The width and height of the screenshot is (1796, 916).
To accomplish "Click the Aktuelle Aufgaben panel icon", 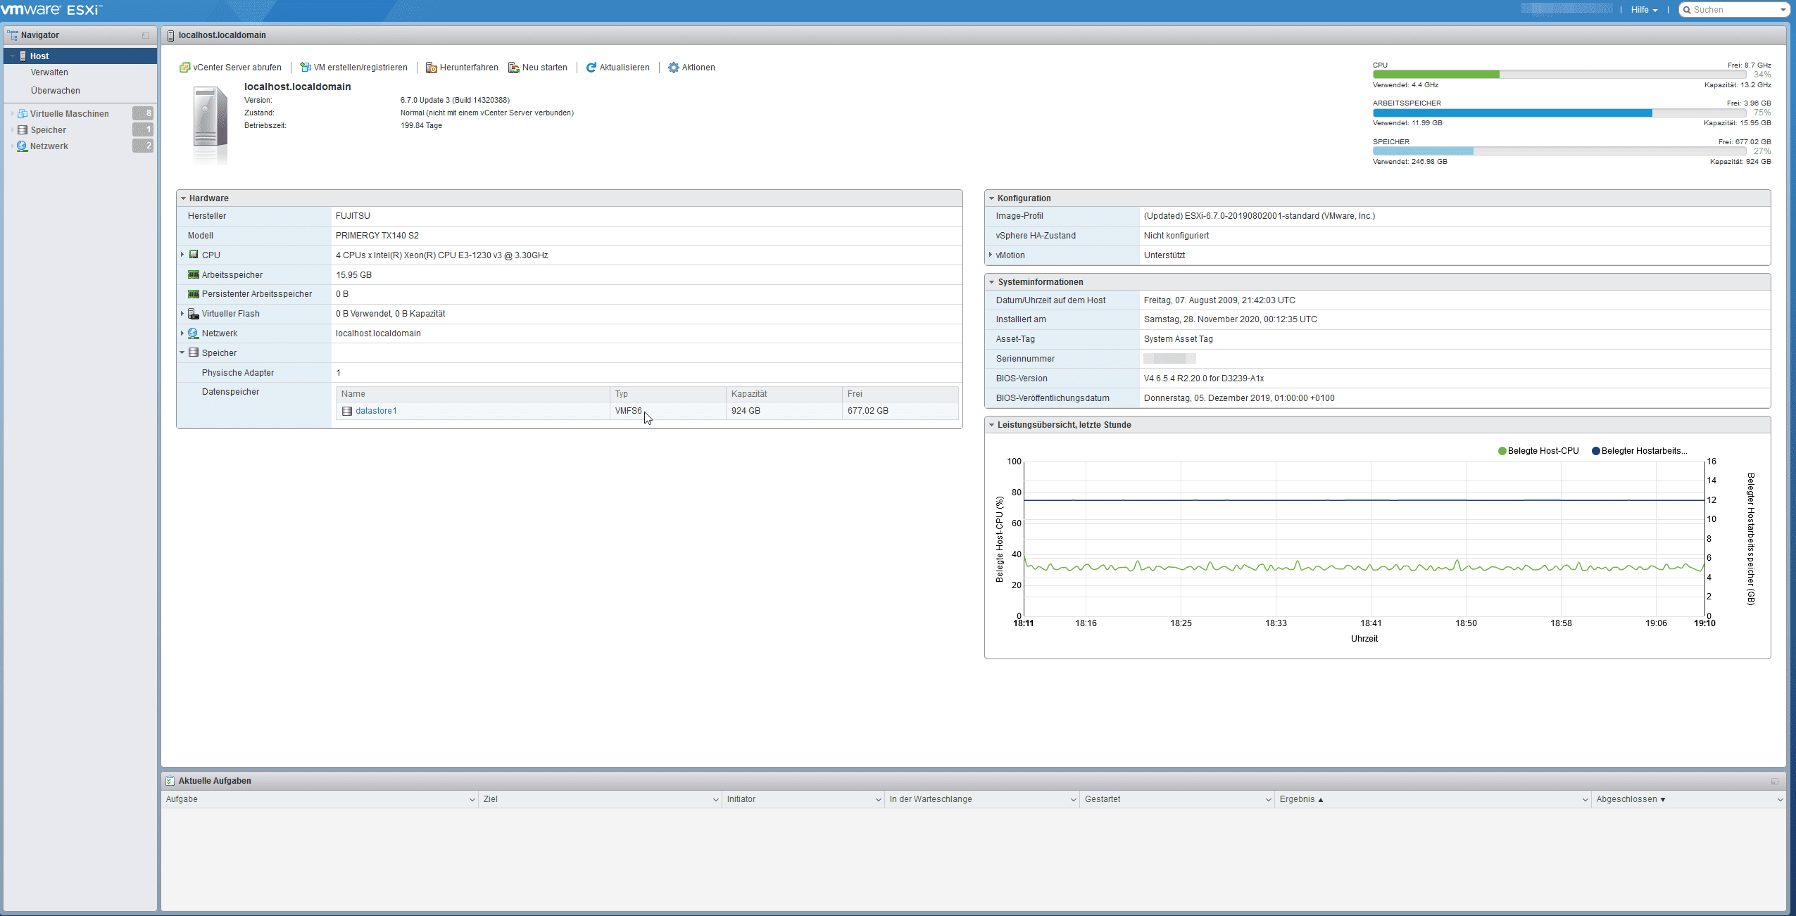I will (170, 781).
